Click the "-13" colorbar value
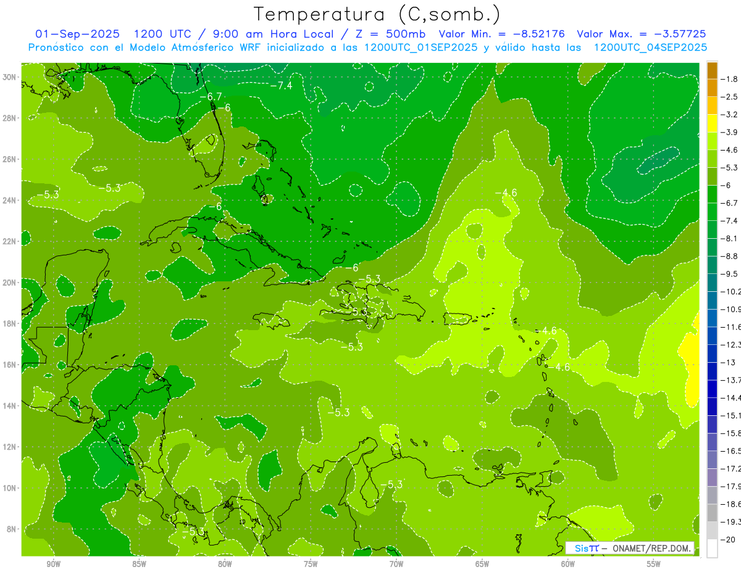Image resolution: width=741 pixels, height=572 pixels. 729,363
